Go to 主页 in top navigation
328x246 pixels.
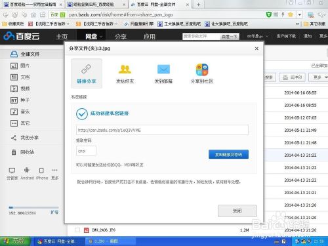pyautogui.click(x=62, y=37)
